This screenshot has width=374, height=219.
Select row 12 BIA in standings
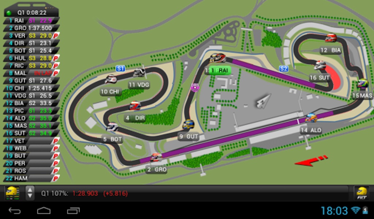[x=31, y=103]
